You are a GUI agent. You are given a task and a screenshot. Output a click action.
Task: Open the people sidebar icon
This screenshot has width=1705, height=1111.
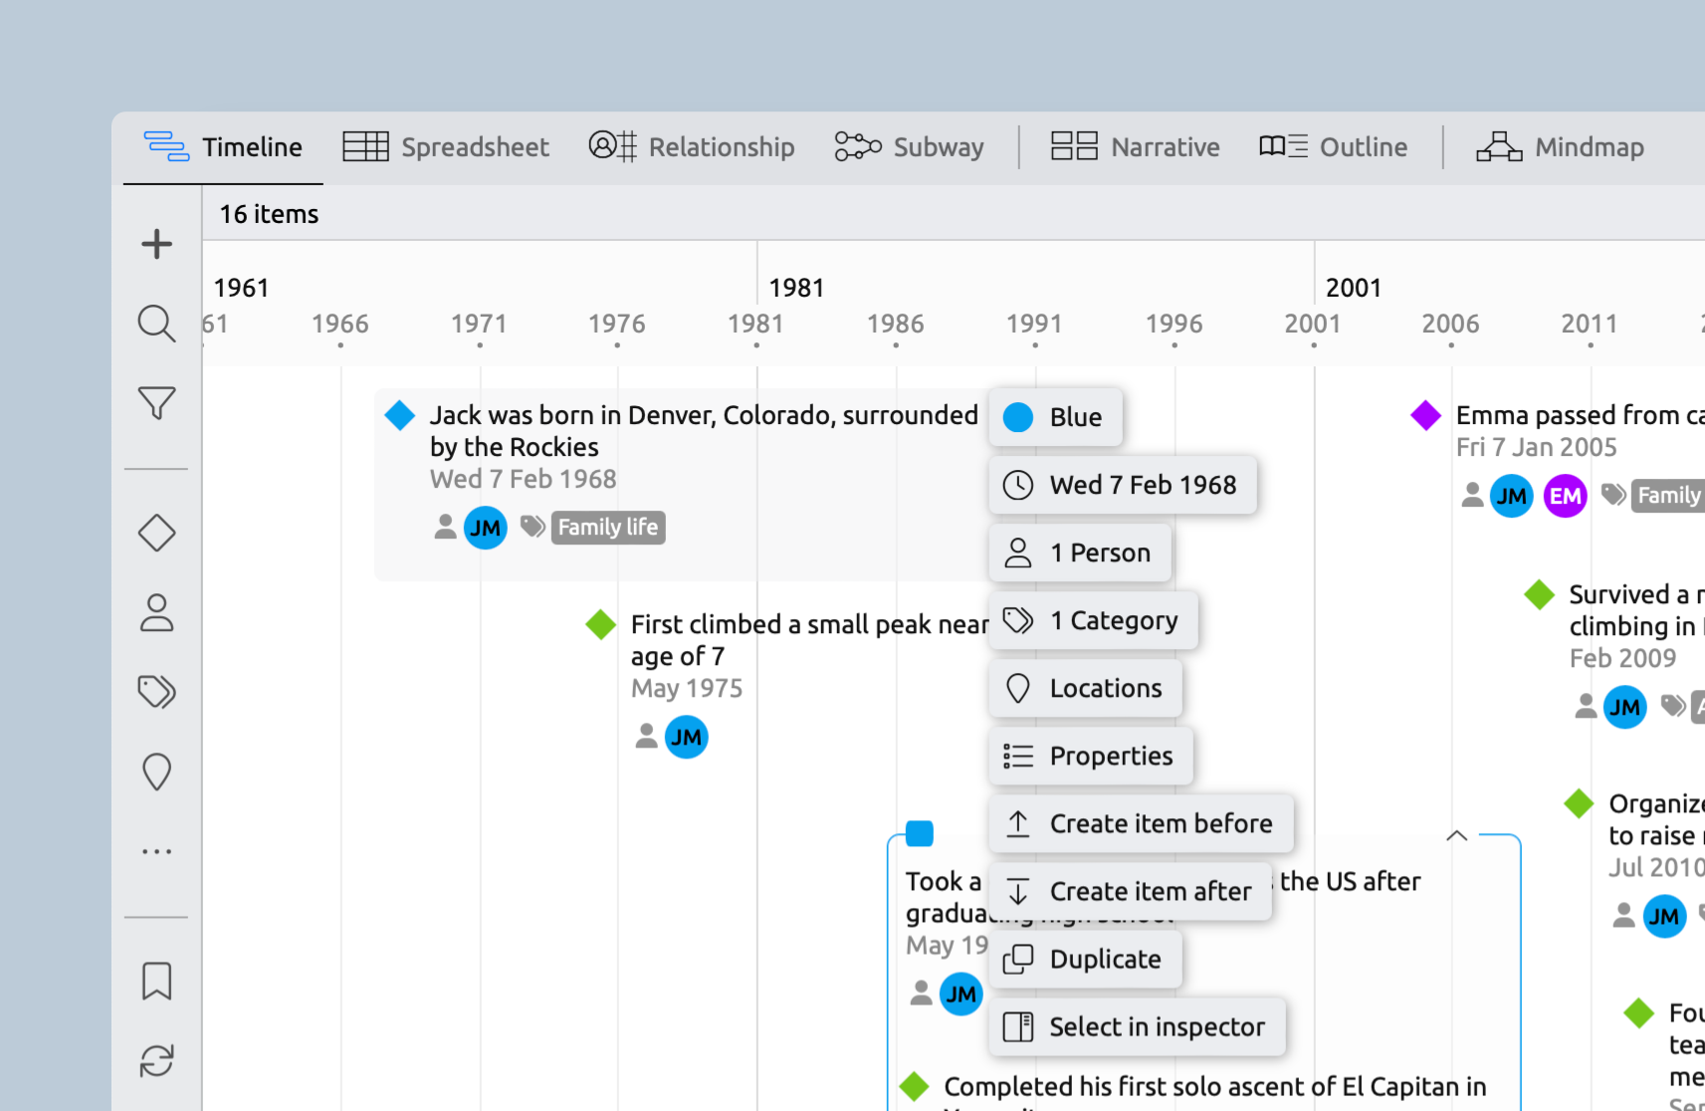pyautogui.click(x=156, y=612)
